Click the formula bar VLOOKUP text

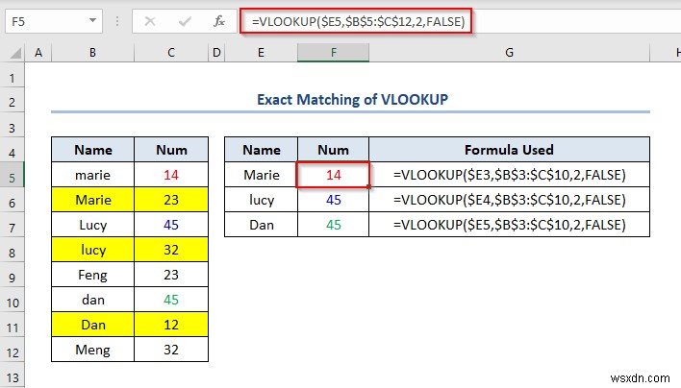click(359, 21)
